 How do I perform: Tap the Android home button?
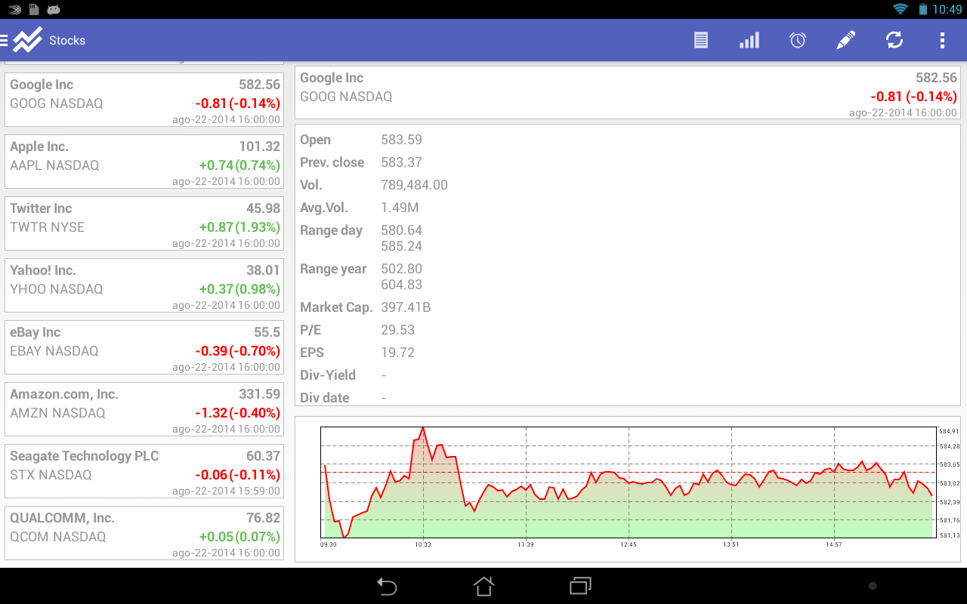tap(483, 586)
